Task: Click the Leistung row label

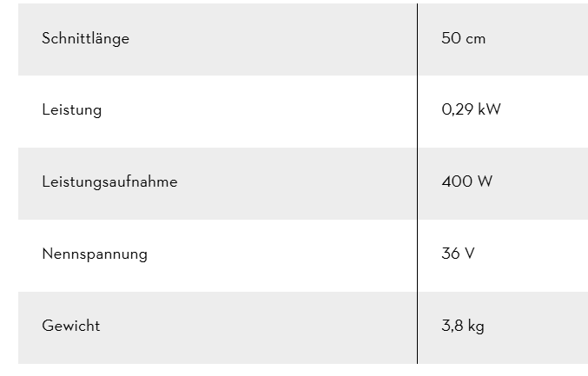Action: click(71, 110)
